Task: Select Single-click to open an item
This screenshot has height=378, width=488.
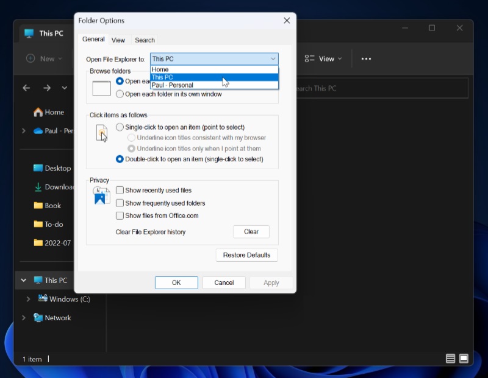Action: coord(120,127)
